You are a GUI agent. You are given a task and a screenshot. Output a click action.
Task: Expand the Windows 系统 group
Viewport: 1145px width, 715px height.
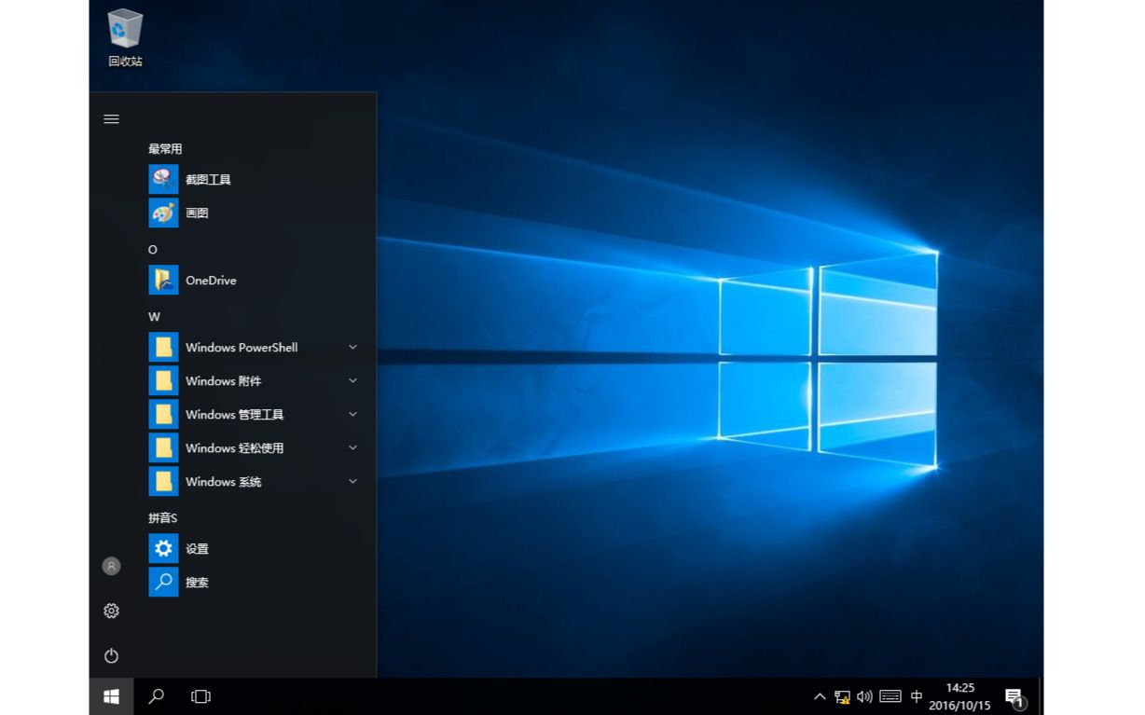point(352,481)
